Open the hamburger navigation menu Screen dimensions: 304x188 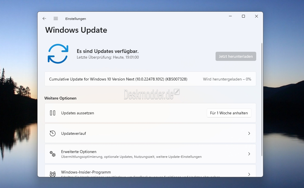56,18
